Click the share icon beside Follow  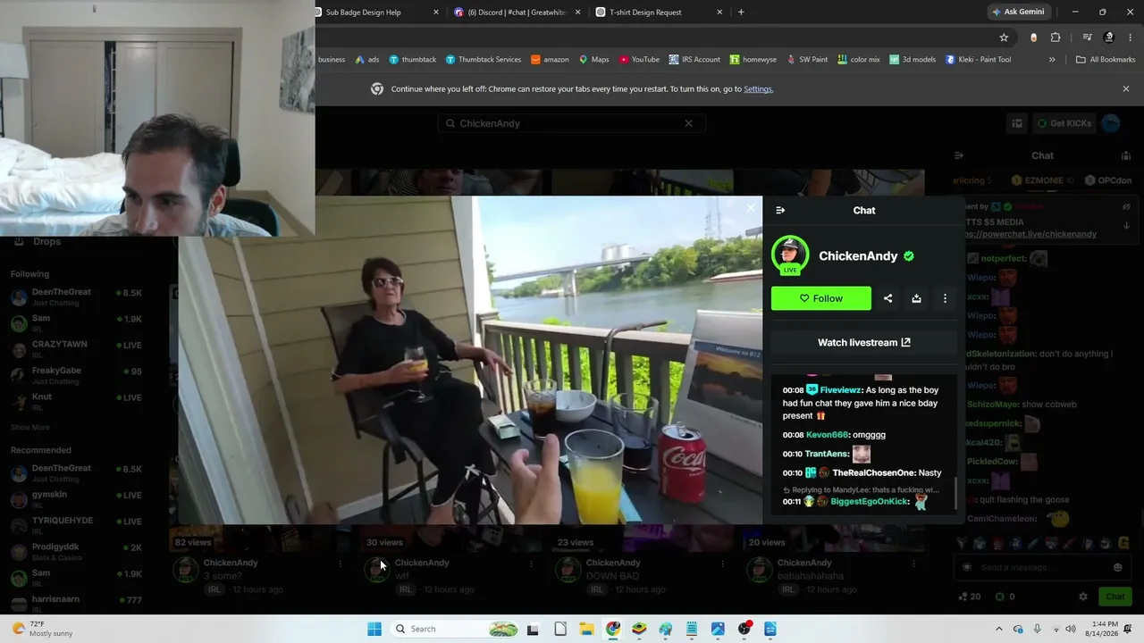pos(887,298)
